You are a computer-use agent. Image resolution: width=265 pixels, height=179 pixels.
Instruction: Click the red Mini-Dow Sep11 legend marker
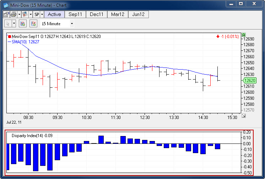pos(10,37)
